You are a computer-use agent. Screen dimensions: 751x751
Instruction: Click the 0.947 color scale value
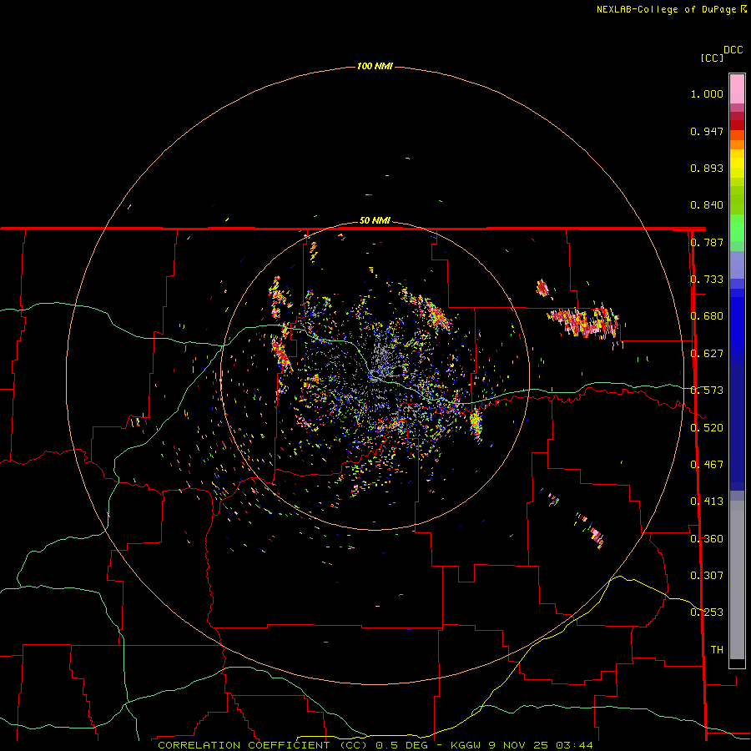pyautogui.click(x=707, y=131)
